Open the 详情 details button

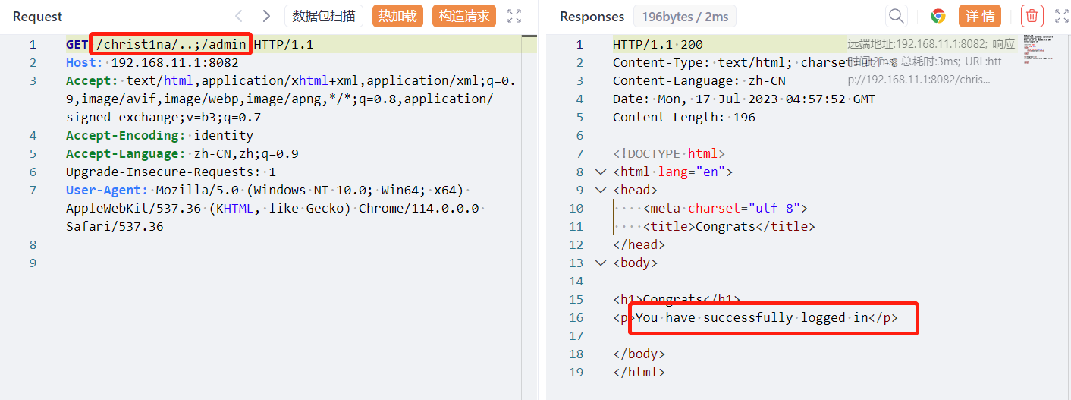click(979, 16)
